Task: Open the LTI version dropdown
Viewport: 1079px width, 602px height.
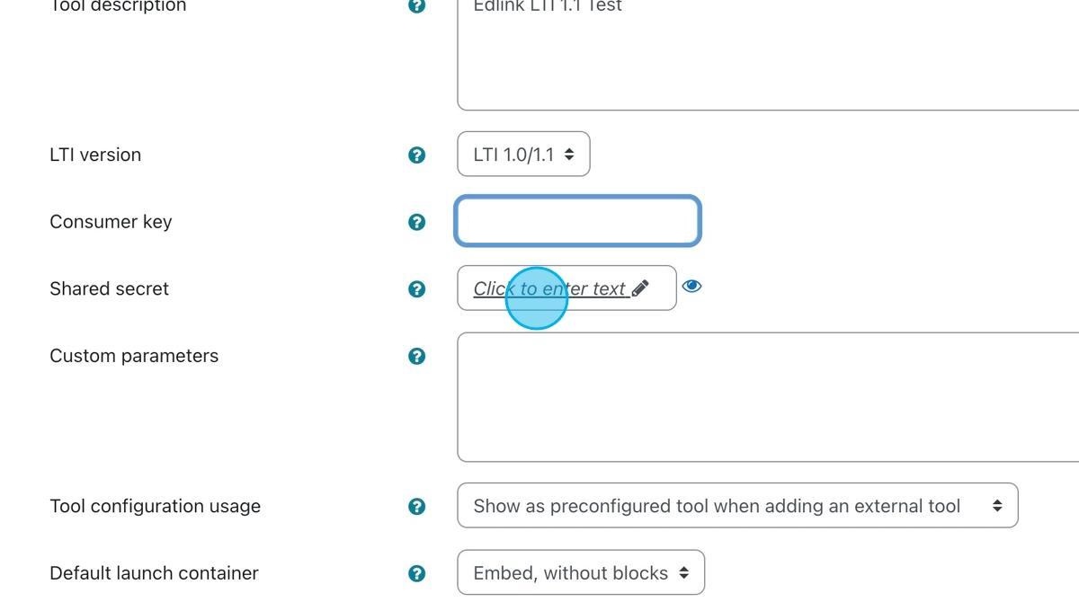Action: pyautogui.click(x=523, y=154)
